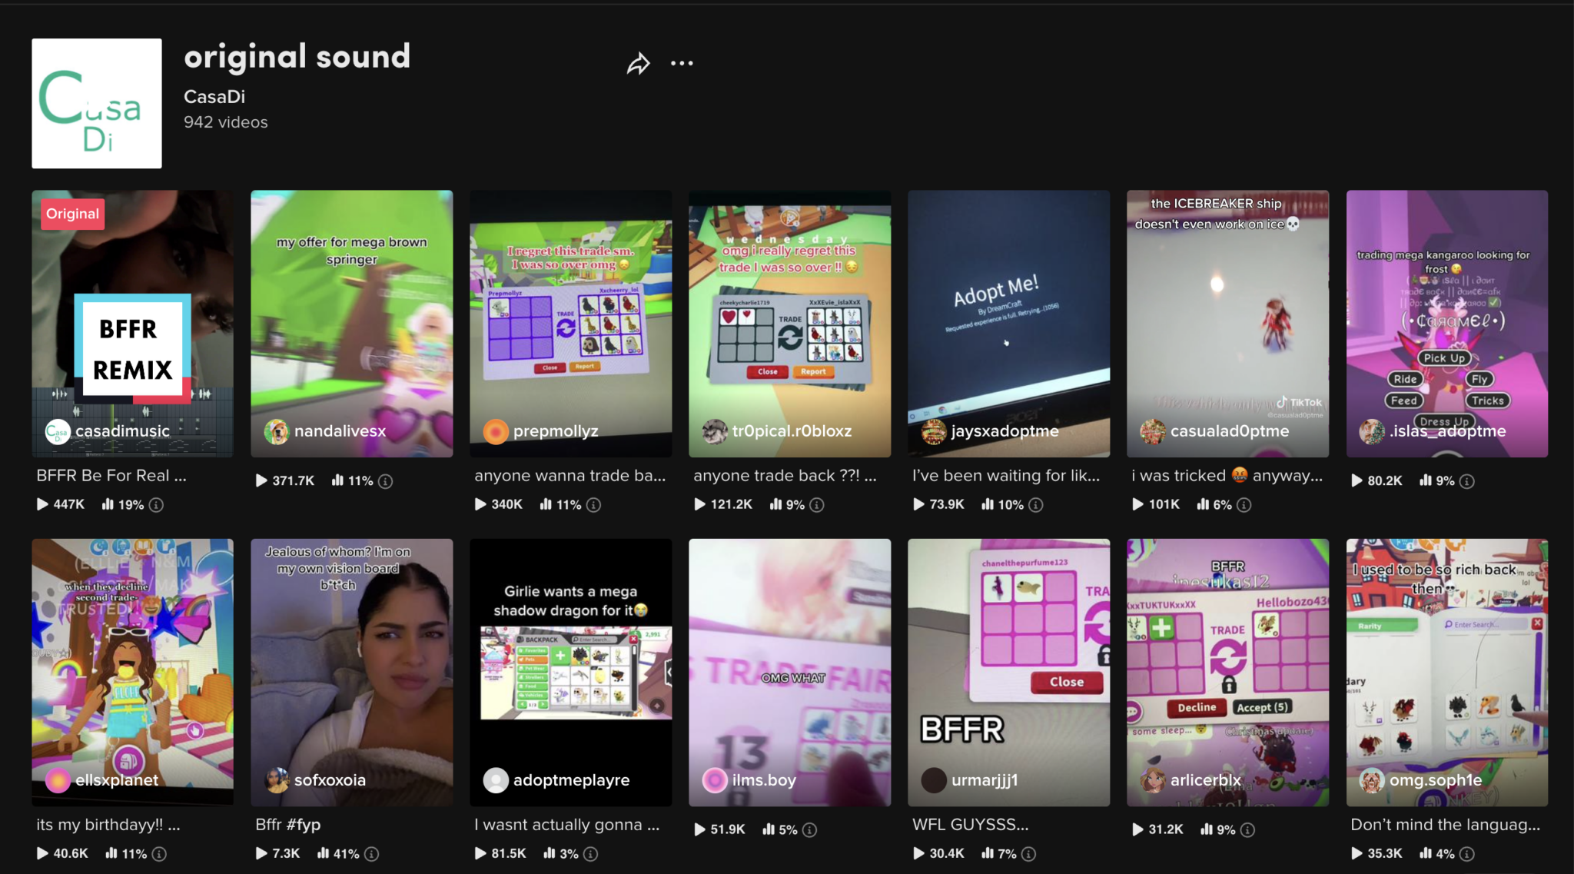Viewport: 1574px width, 874px height.
Task: Click the casualad0ptme profile avatar
Action: [1154, 431]
